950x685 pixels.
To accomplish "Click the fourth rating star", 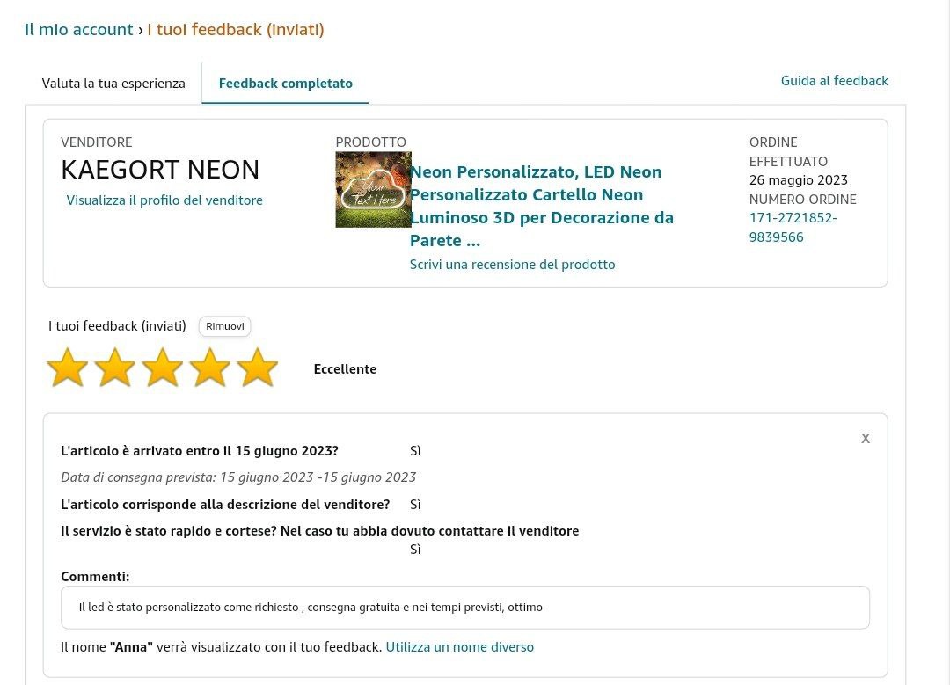I will tap(209, 368).
